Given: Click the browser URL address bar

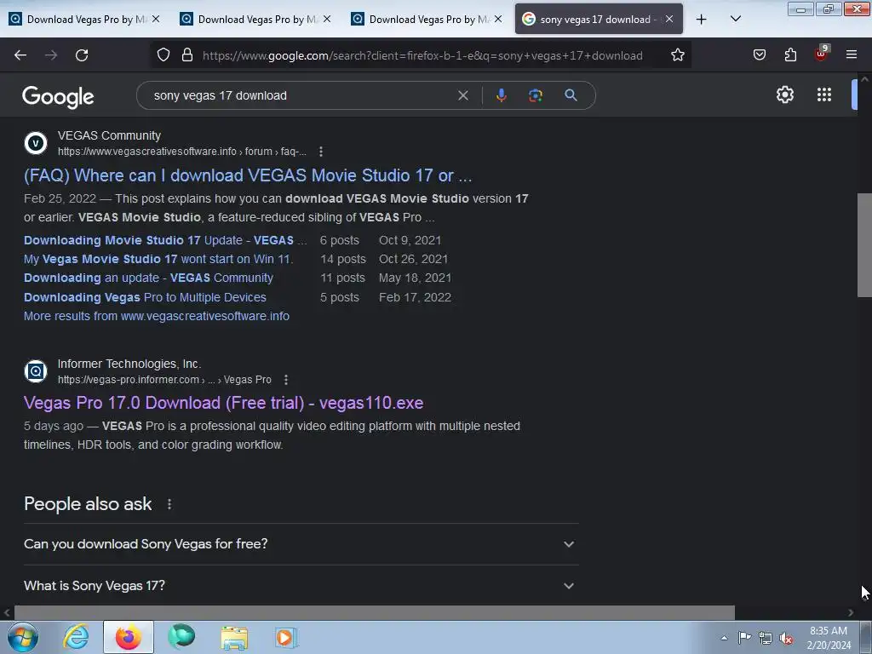Looking at the screenshot, I should [422, 55].
